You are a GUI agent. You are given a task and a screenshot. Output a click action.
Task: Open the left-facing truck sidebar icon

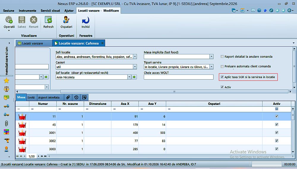[x=7, y=114]
